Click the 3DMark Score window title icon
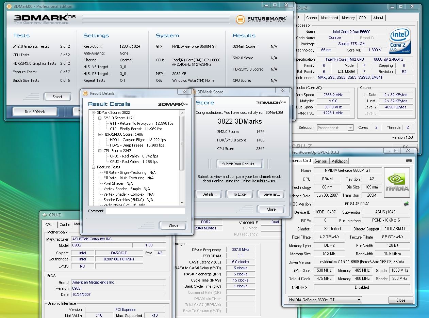The width and height of the screenshot is (429, 318). pyautogui.click(x=193, y=92)
